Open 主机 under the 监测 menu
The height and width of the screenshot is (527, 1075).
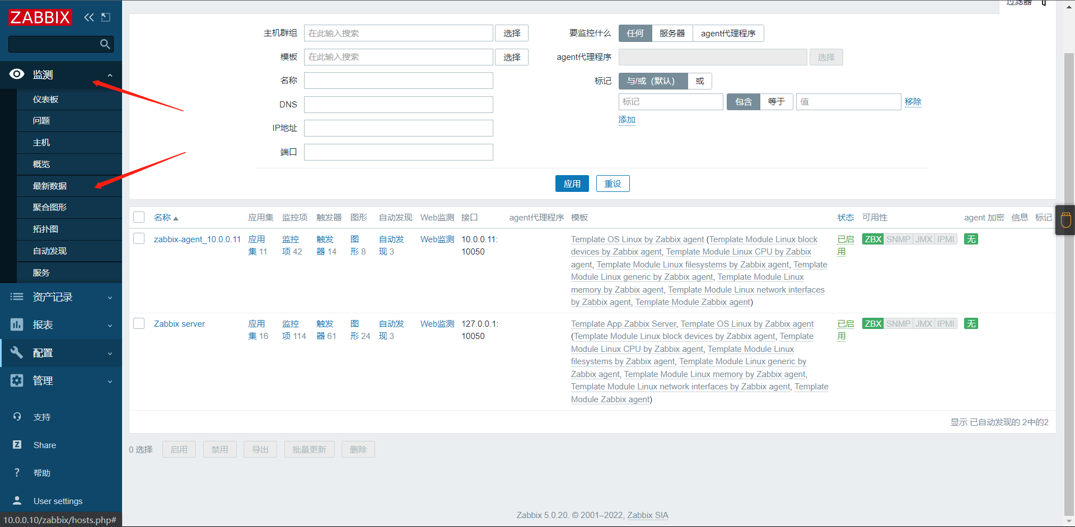[69, 143]
